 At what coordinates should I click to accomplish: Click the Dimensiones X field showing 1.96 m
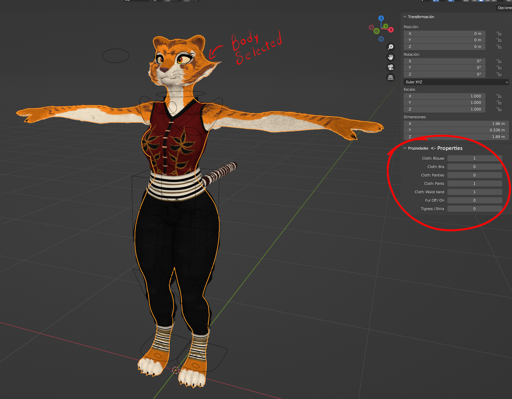point(456,124)
